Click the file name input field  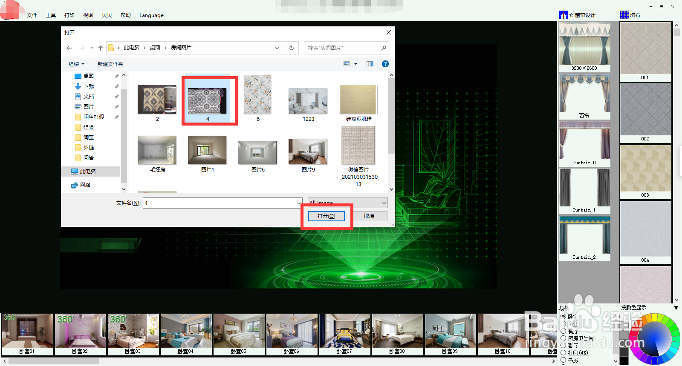coord(220,203)
